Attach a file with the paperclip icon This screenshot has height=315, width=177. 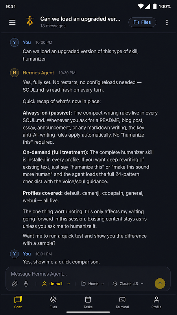15,283
